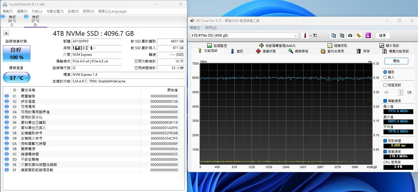Enable 短程測試 short stroke checkbox
Viewport: 418px width, 192px height.
(385, 85)
